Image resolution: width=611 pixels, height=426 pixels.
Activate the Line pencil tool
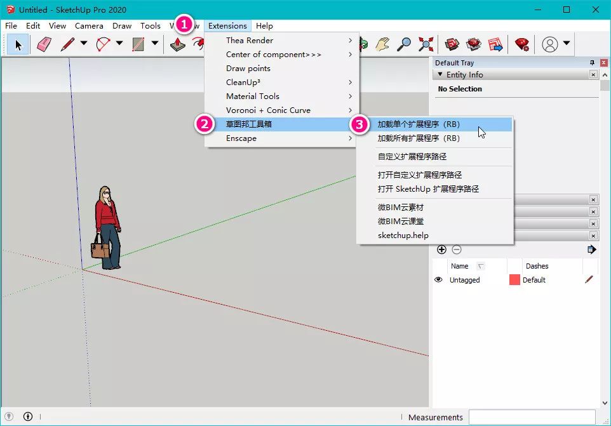tap(68, 44)
